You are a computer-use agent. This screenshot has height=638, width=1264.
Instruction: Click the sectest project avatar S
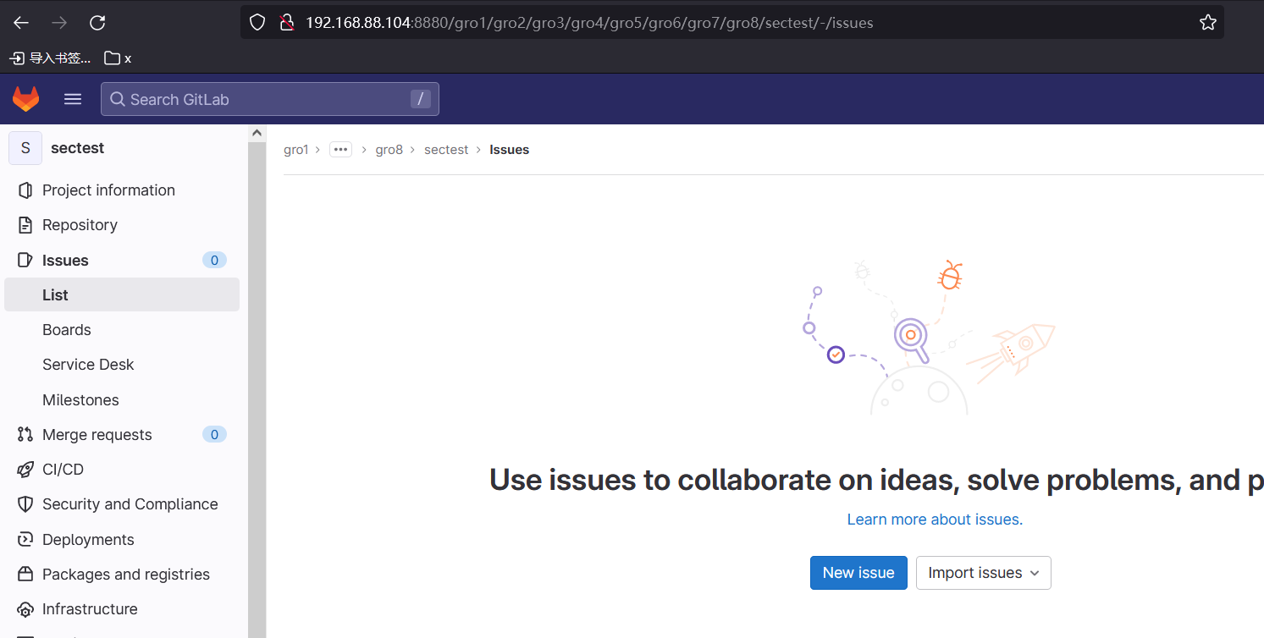pyautogui.click(x=25, y=148)
